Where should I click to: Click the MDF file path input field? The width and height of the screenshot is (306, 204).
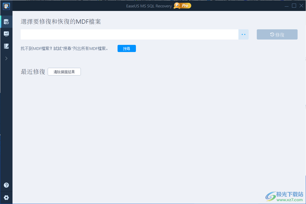[x=129, y=34]
